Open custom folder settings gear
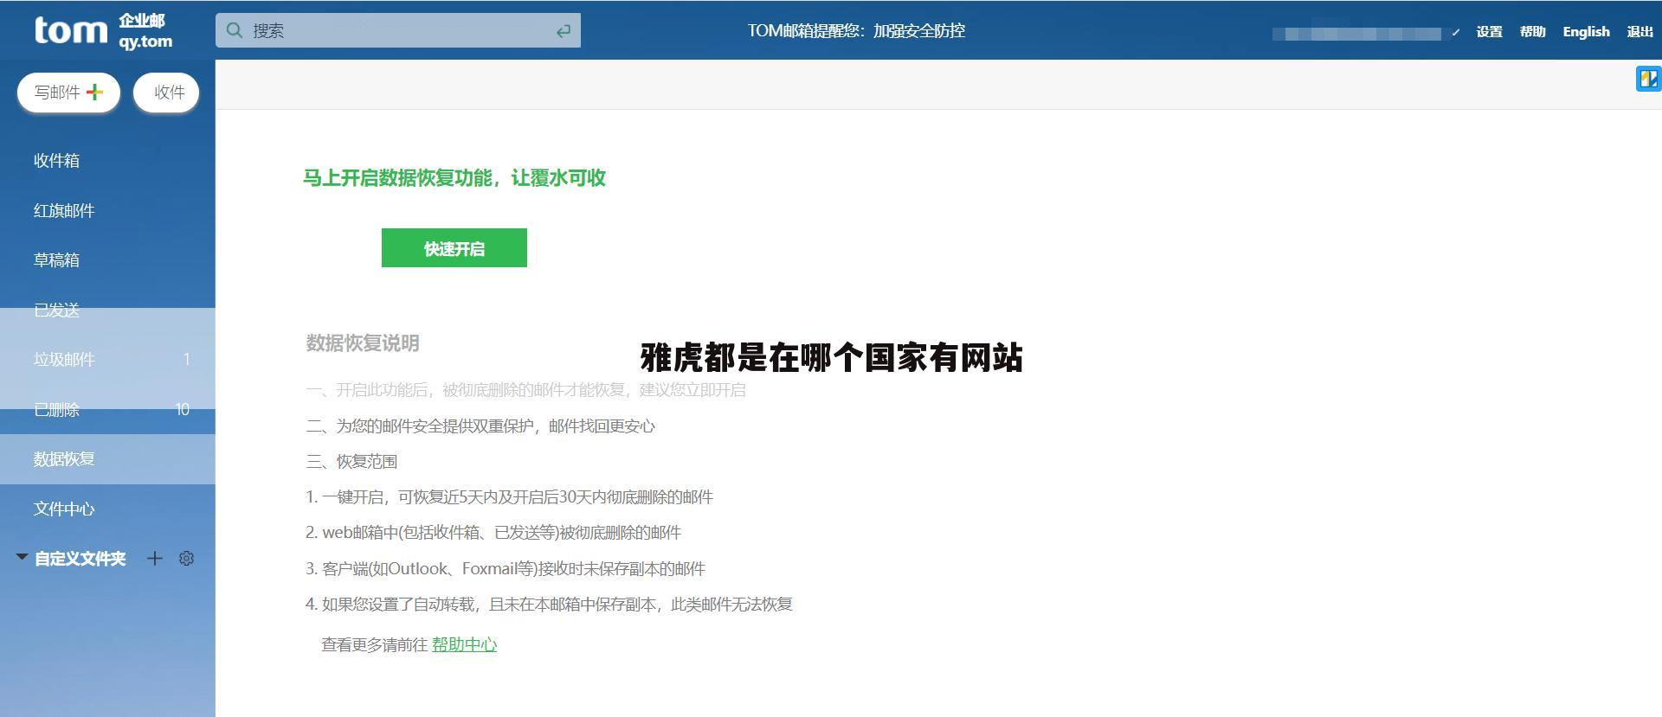The width and height of the screenshot is (1662, 717). click(x=186, y=558)
